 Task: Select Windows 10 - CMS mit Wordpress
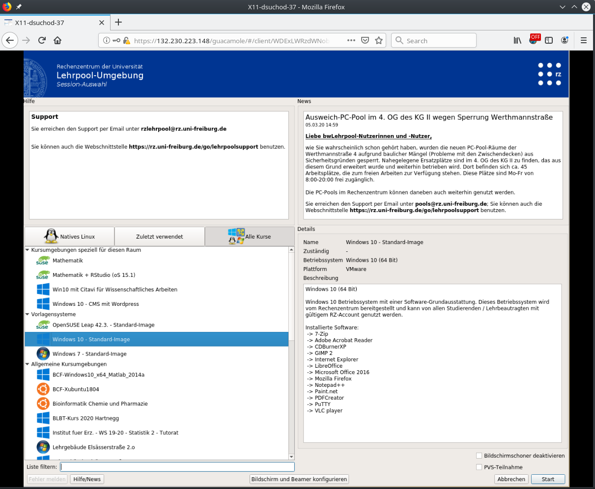coord(96,304)
